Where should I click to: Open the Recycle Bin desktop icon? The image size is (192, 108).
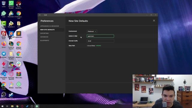click(x=4, y=4)
